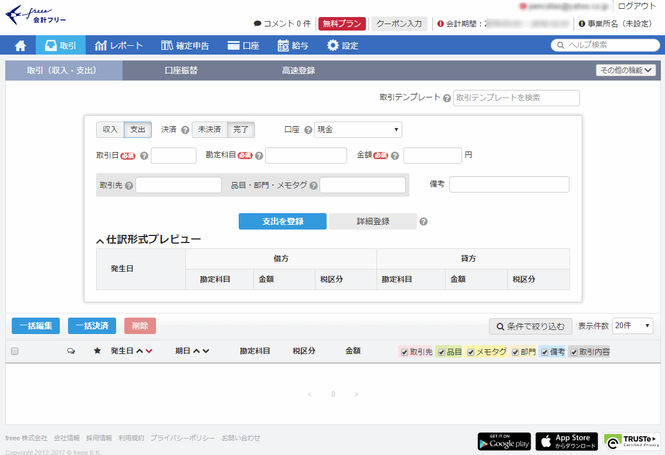Screen dimensions: 665x455
Task: Switch to the 高速登録 tab
Action: tap(298, 70)
